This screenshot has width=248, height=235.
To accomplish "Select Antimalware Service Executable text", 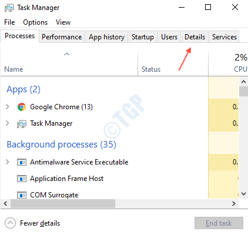I will (x=79, y=162).
